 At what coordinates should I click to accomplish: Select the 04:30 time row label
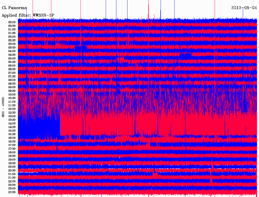tap(12, 55)
